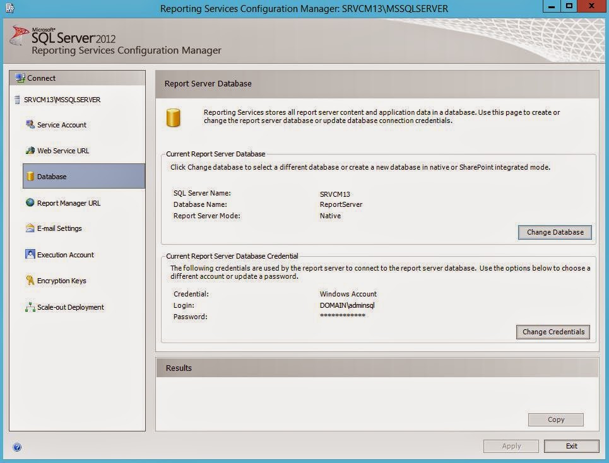609x463 pixels.
Task: Click the Change Credentials button
Action: [553, 332]
